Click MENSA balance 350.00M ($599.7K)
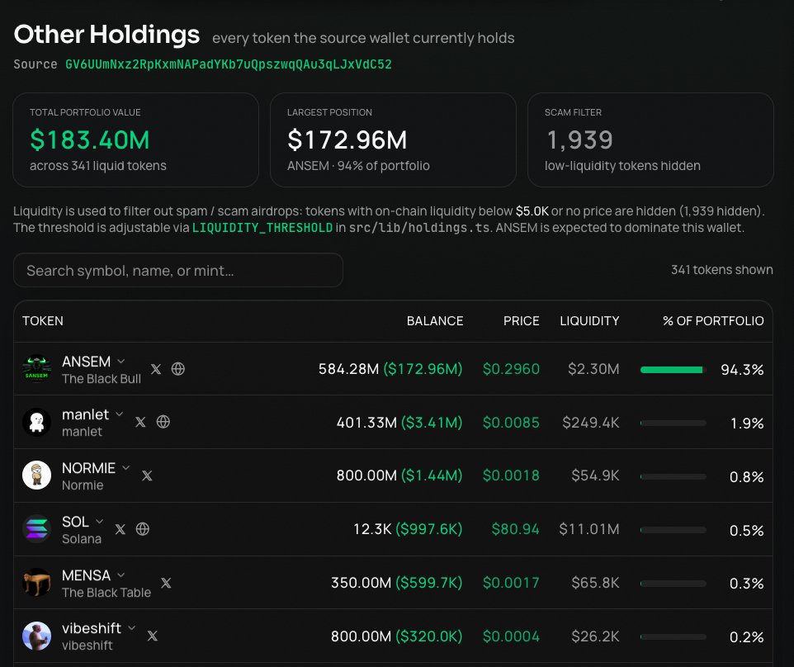The width and height of the screenshot is (794, 667). click(396, 583)
